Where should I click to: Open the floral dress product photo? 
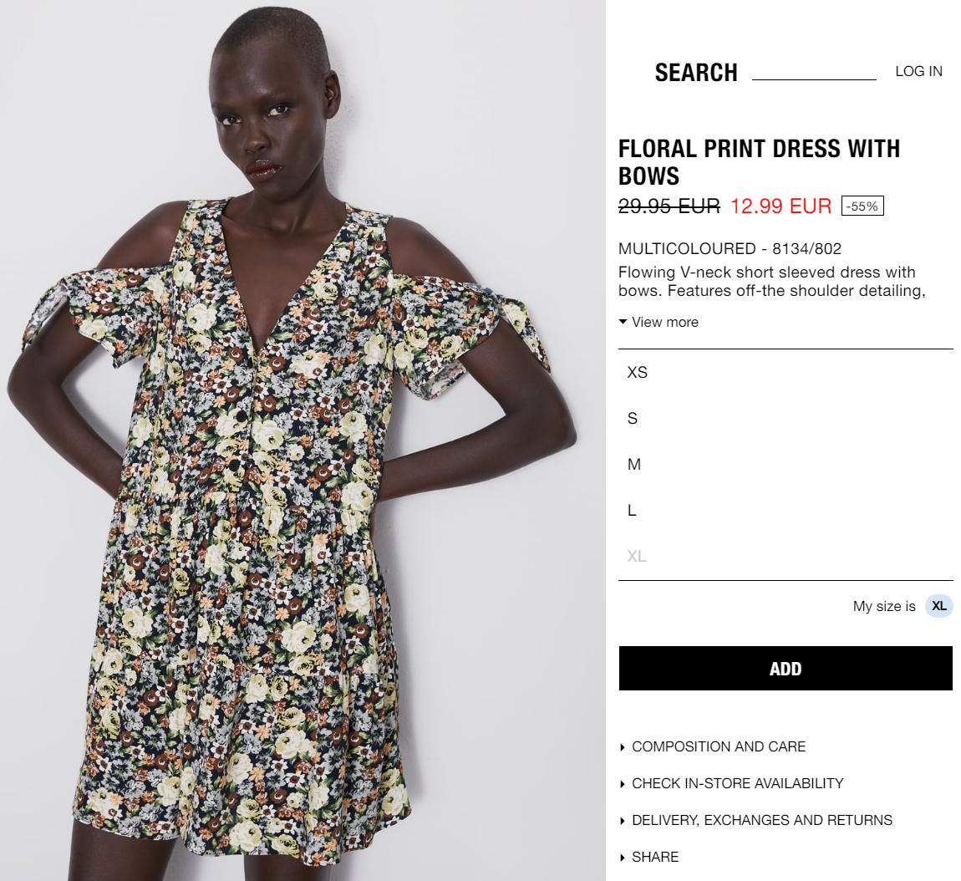303,440
